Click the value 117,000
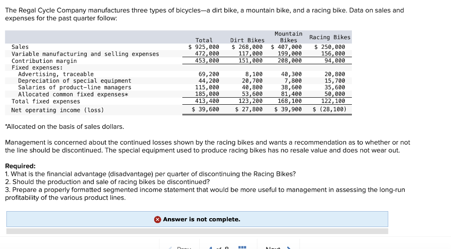Image resolution: width=451 pixels, height=249 pixels. (x=251, y=53)
